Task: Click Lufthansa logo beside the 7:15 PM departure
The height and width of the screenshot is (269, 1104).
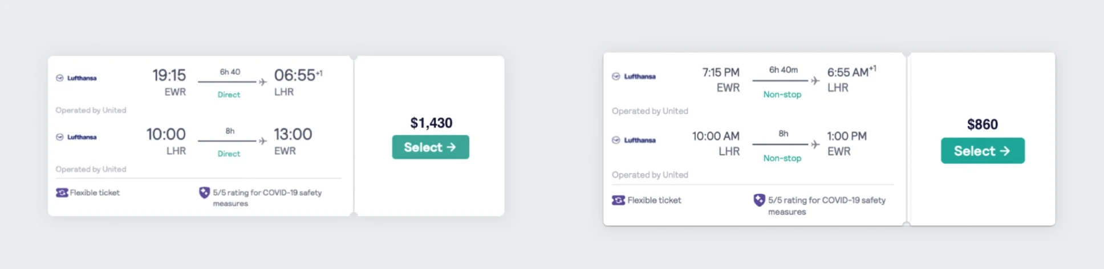Action: point(634,76)
